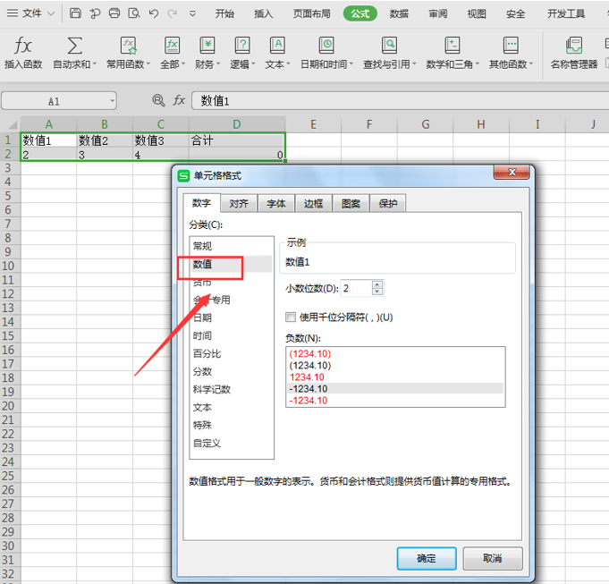Expand the name box dropdown arrow
609x584 pixels.
click(113, 101)
